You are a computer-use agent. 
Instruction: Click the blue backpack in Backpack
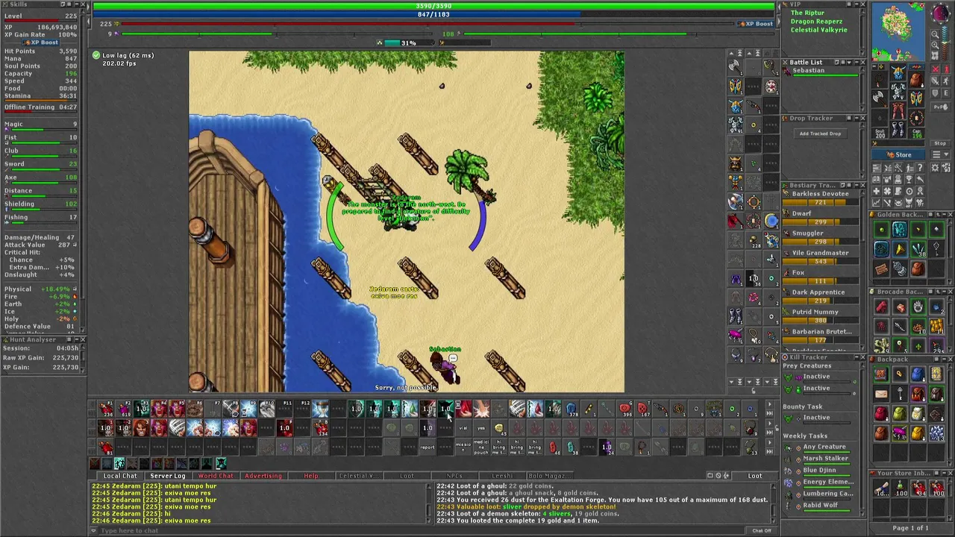click(918, 375)
